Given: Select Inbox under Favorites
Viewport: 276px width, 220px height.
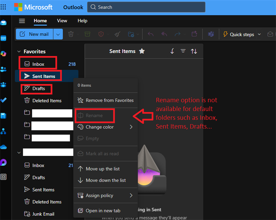Looking at the screenshot, I should [x=47, y=64].
